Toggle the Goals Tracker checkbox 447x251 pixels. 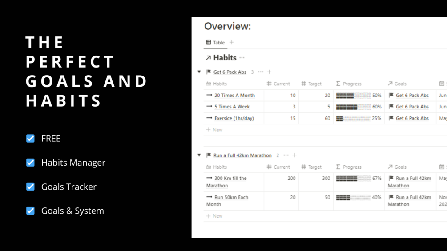point(30,187)
